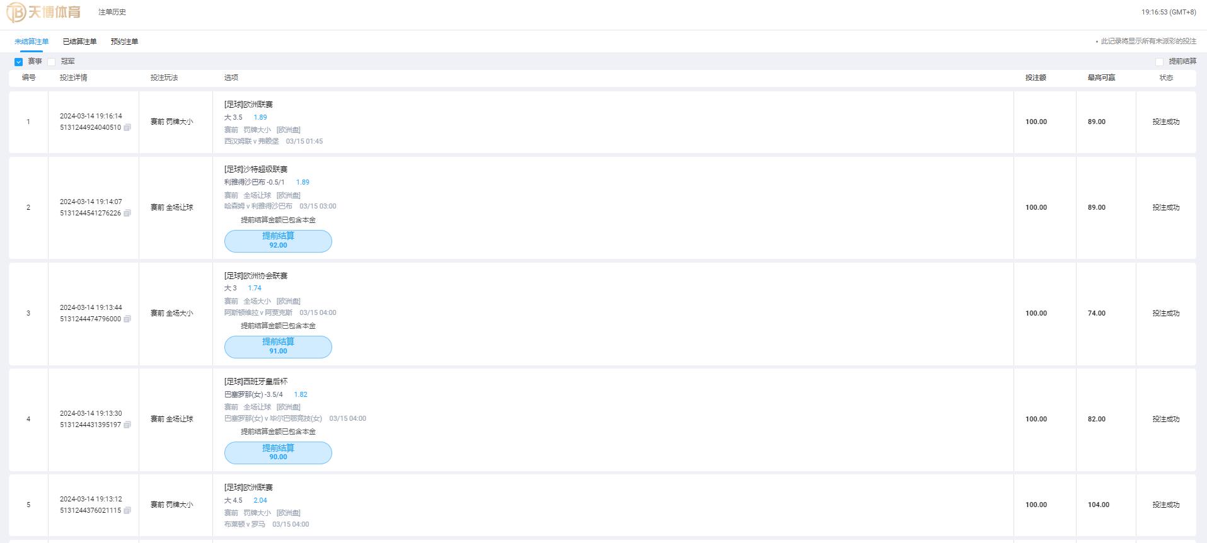Tick the 提前结算 filter checkbox
This screenshot has width=1207, height=543.
1159,62
